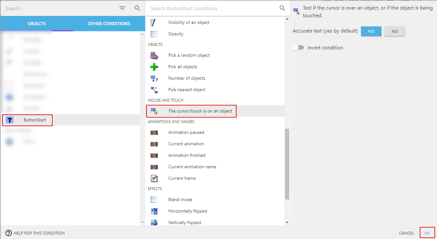Click the Pick nearest object icon

(x=154, y=90)
